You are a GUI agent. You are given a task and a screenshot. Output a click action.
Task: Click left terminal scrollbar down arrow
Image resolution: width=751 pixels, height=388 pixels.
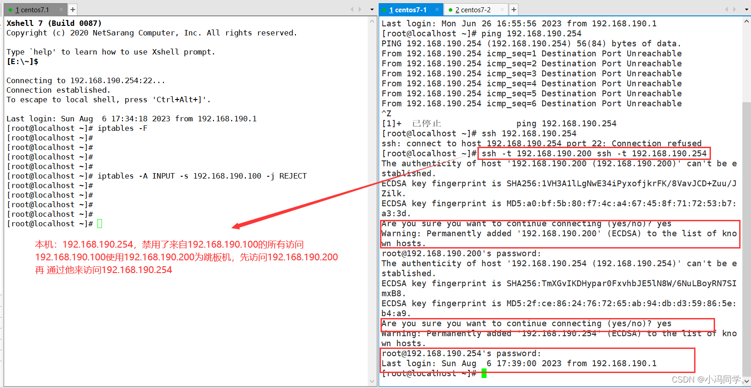click(372, 382)
